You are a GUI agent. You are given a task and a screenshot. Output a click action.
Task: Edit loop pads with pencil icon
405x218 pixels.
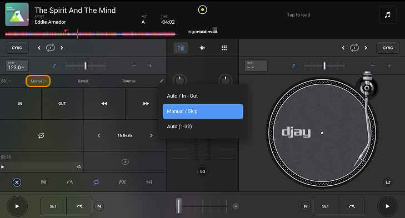(162, 81)
